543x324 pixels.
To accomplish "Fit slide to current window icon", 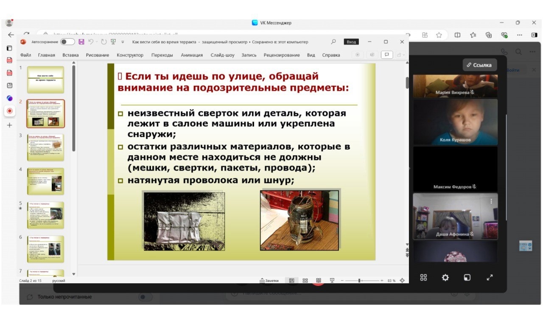I will pyautogui.click(x=402, y=281).
